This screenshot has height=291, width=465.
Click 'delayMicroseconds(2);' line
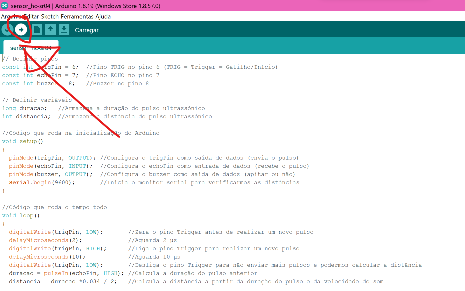click(x=45, y=240)
